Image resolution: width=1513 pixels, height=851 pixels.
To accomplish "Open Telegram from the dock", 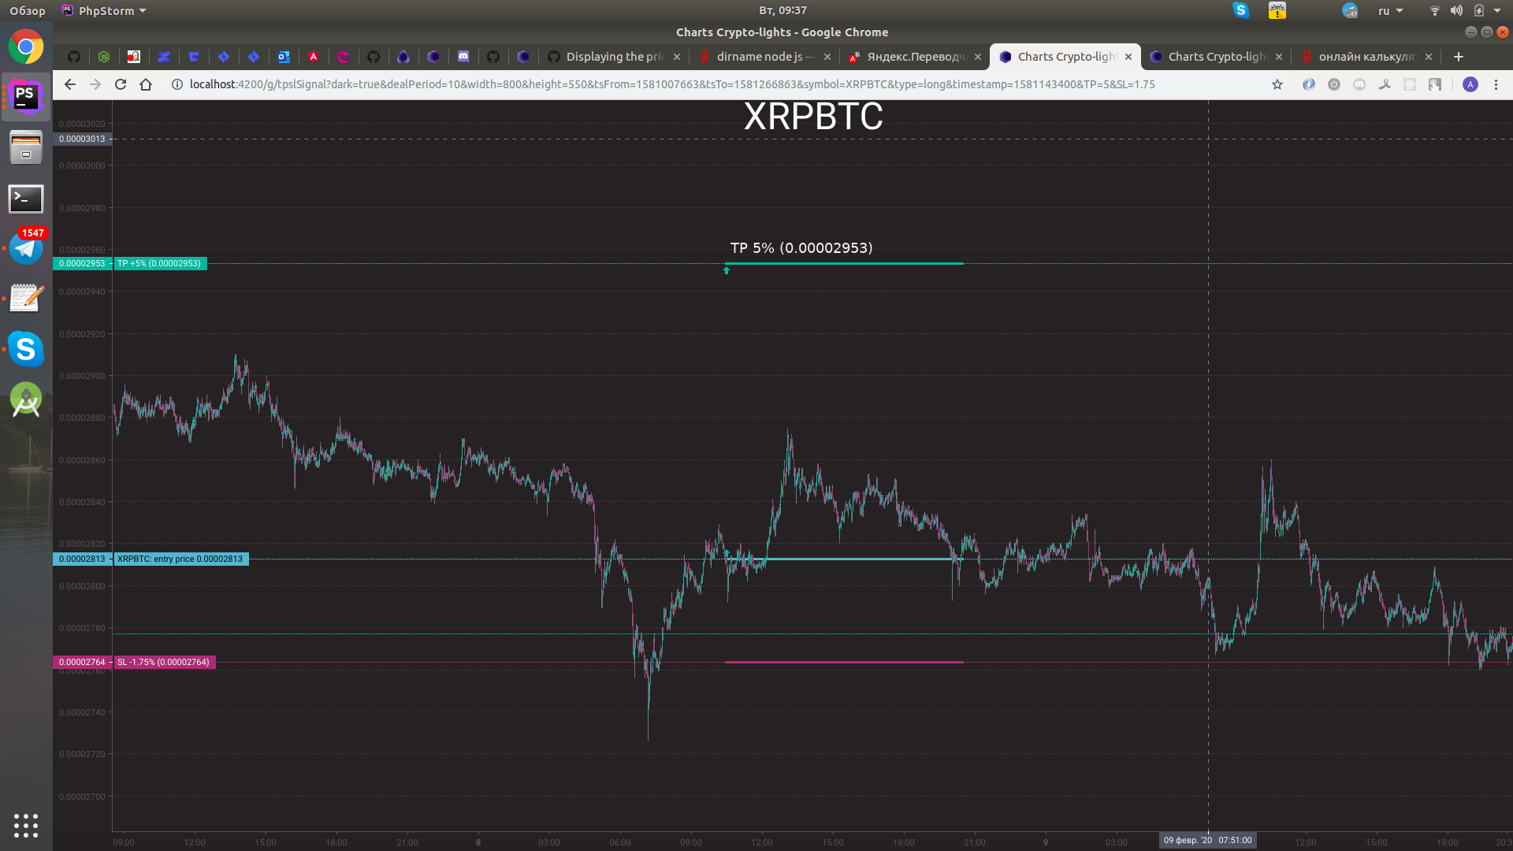I will (26, 248).
